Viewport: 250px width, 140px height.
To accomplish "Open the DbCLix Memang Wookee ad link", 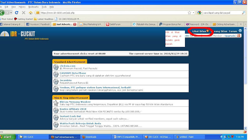I will click(75, 102).
